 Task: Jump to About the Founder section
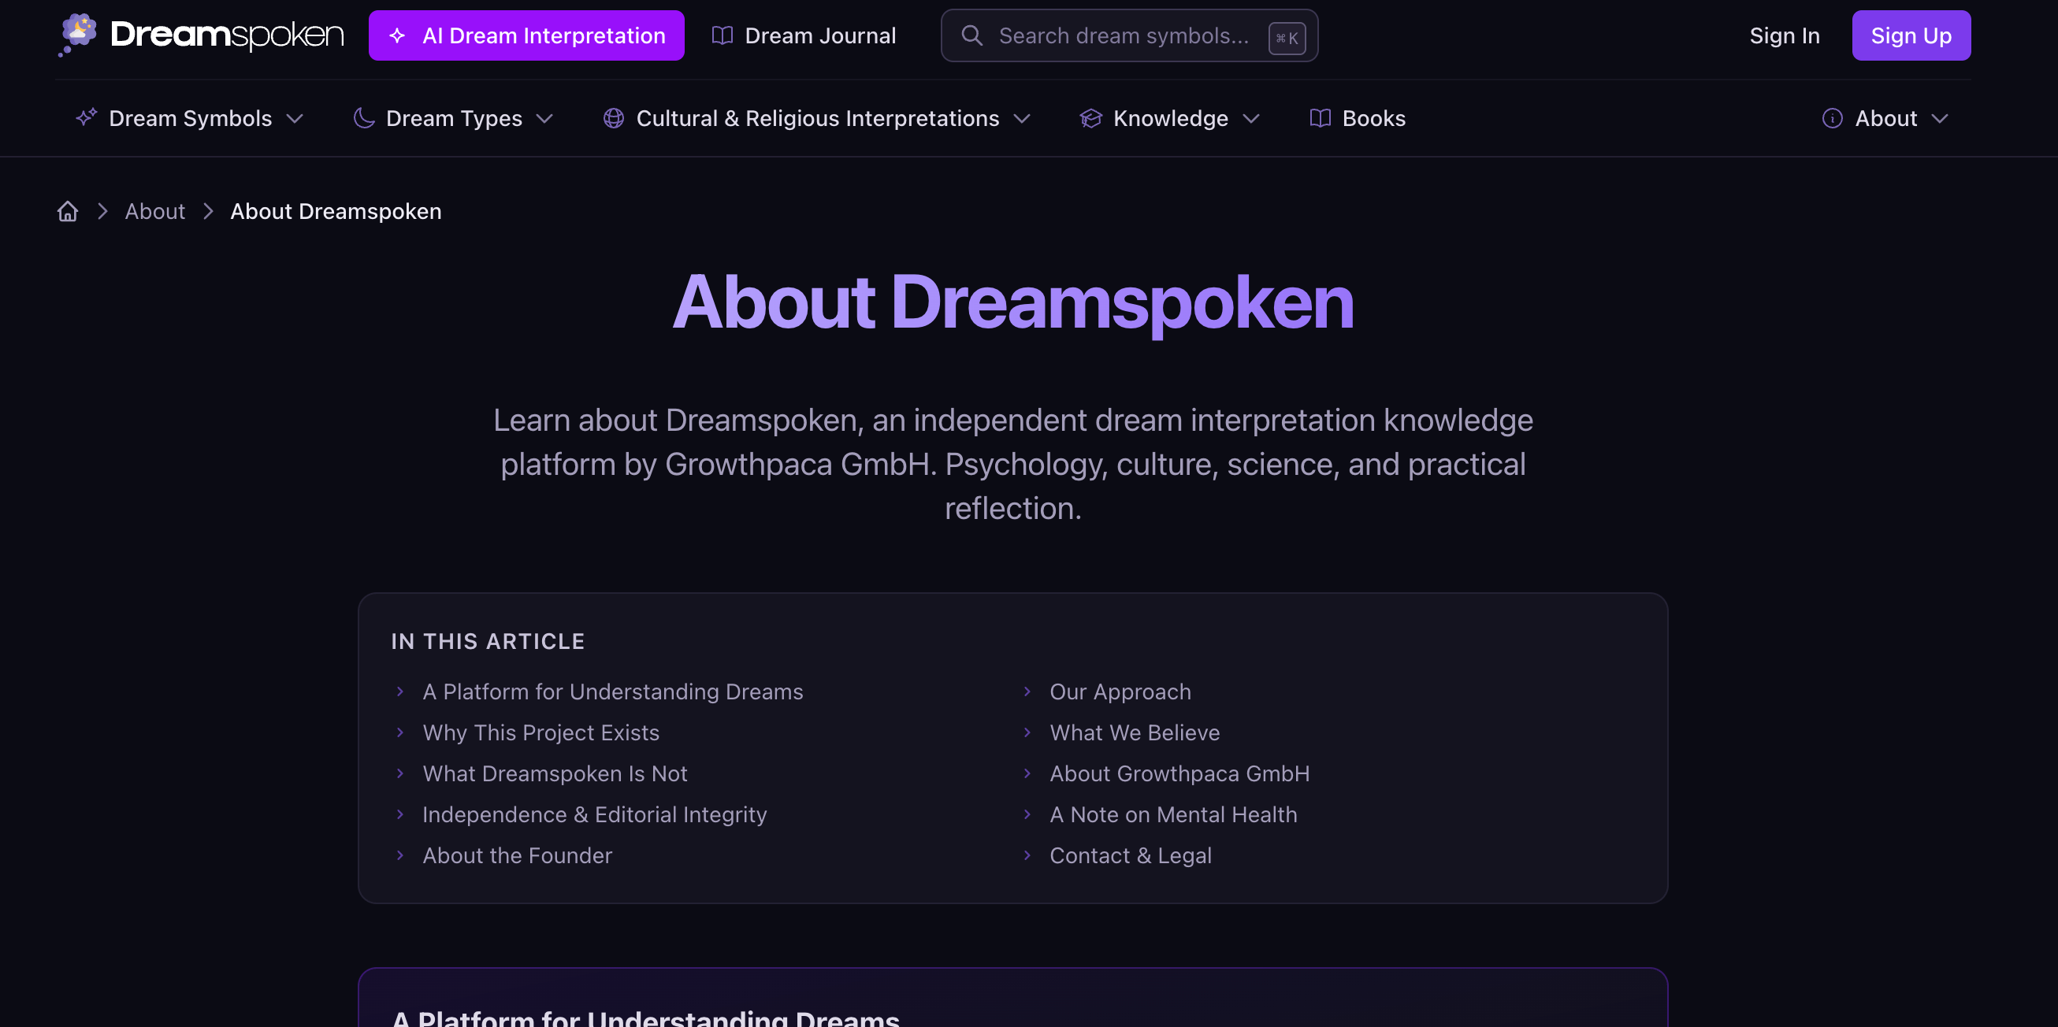click(517, 855)
